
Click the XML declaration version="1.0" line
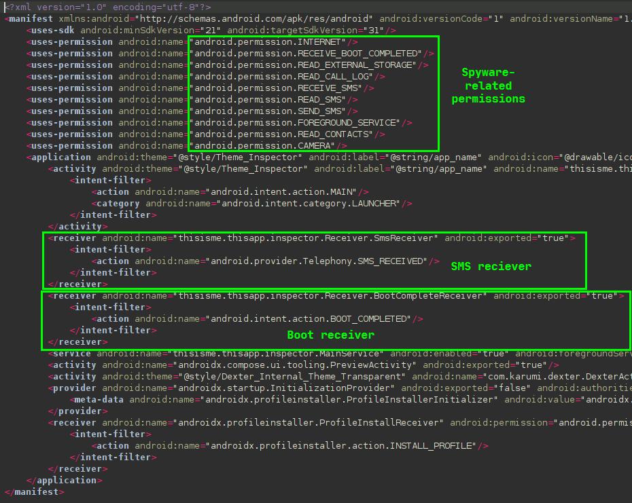pyautogui.click(x=108, y=7)
